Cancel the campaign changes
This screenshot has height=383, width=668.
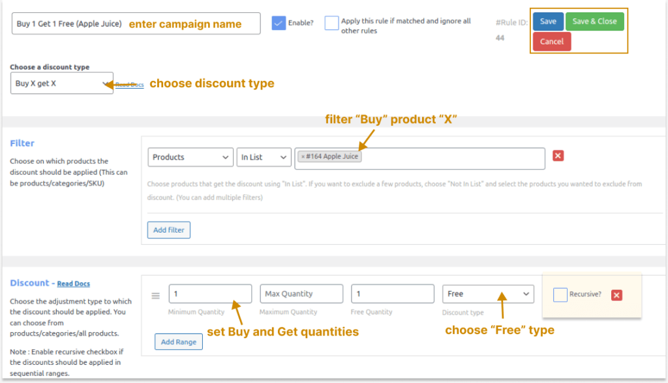pyautogui.click(x=551, y=41)
